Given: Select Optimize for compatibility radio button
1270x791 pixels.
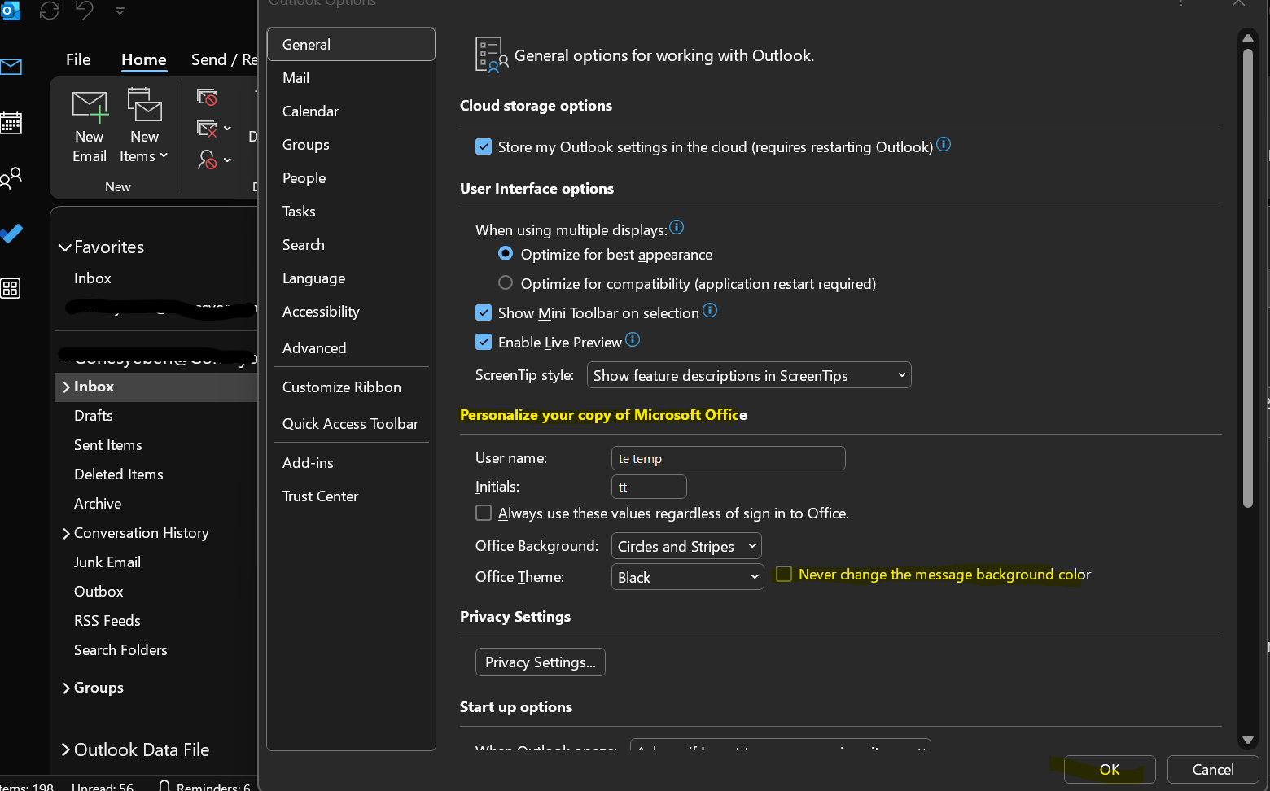Looking at the screenshot, I should coord(505,283).
